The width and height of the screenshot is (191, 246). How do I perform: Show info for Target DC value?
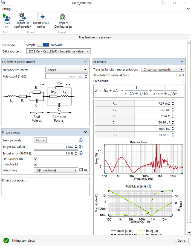[80, 147]
